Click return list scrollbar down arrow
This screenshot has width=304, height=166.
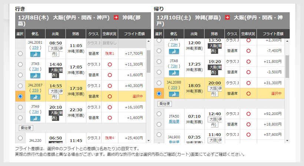click(287, 141)
